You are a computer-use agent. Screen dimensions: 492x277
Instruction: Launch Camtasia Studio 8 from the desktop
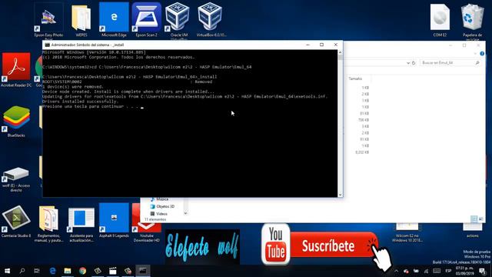point(16,221)
